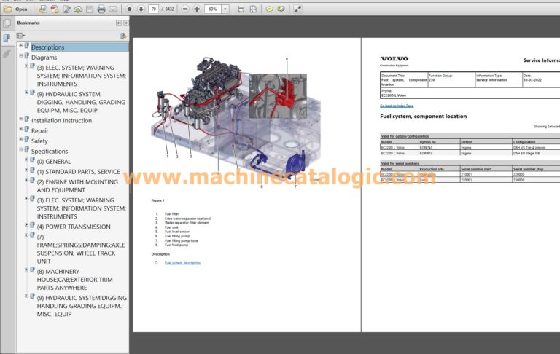Click the fit width scrolling mode icon
The height and width of the screenshot is (354, 560).
pos(241,9)
